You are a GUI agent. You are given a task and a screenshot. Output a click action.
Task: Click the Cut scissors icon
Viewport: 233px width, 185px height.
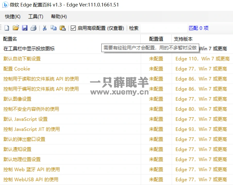pos(45,28)
